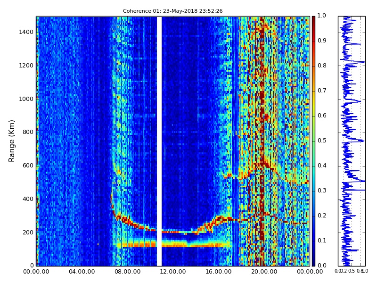Pick the 16:00:00 time axis label
377x283 pixels.
[x=218, y=272]
